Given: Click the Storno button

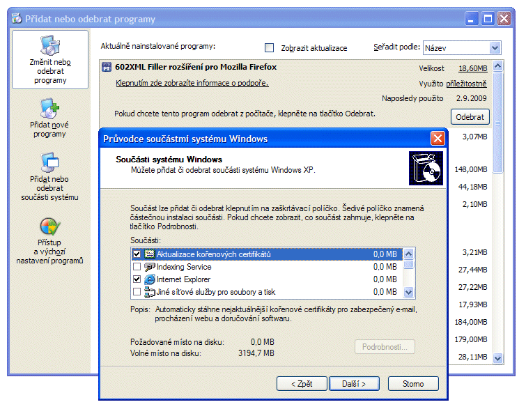Looking at the screenshot, I should click(413, 384).
